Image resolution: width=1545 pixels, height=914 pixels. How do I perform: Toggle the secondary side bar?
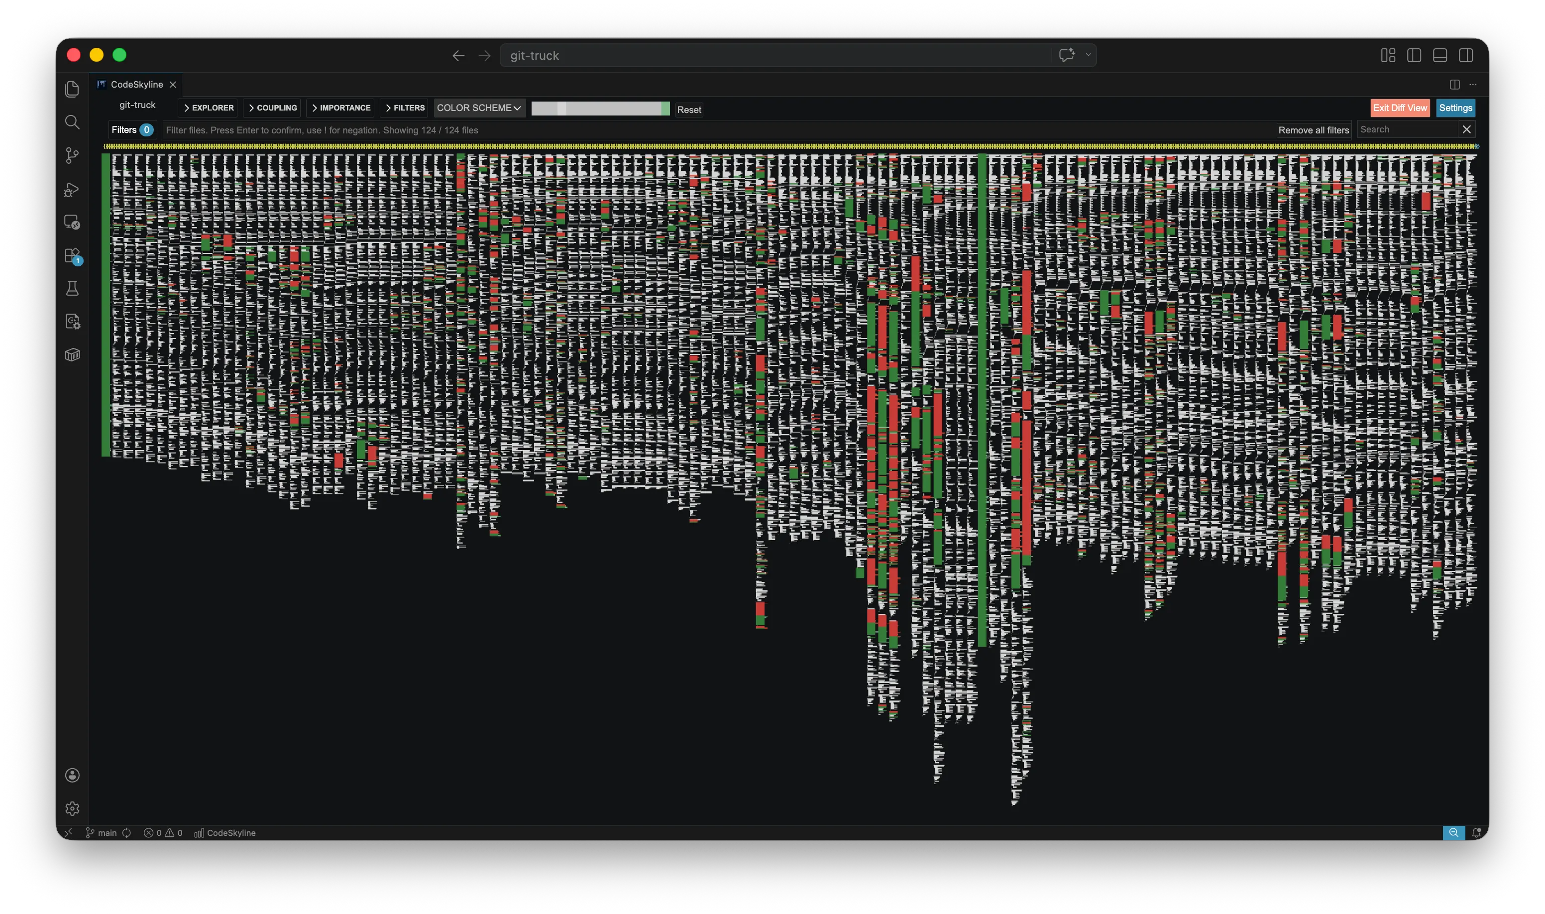click(1465, 55)
